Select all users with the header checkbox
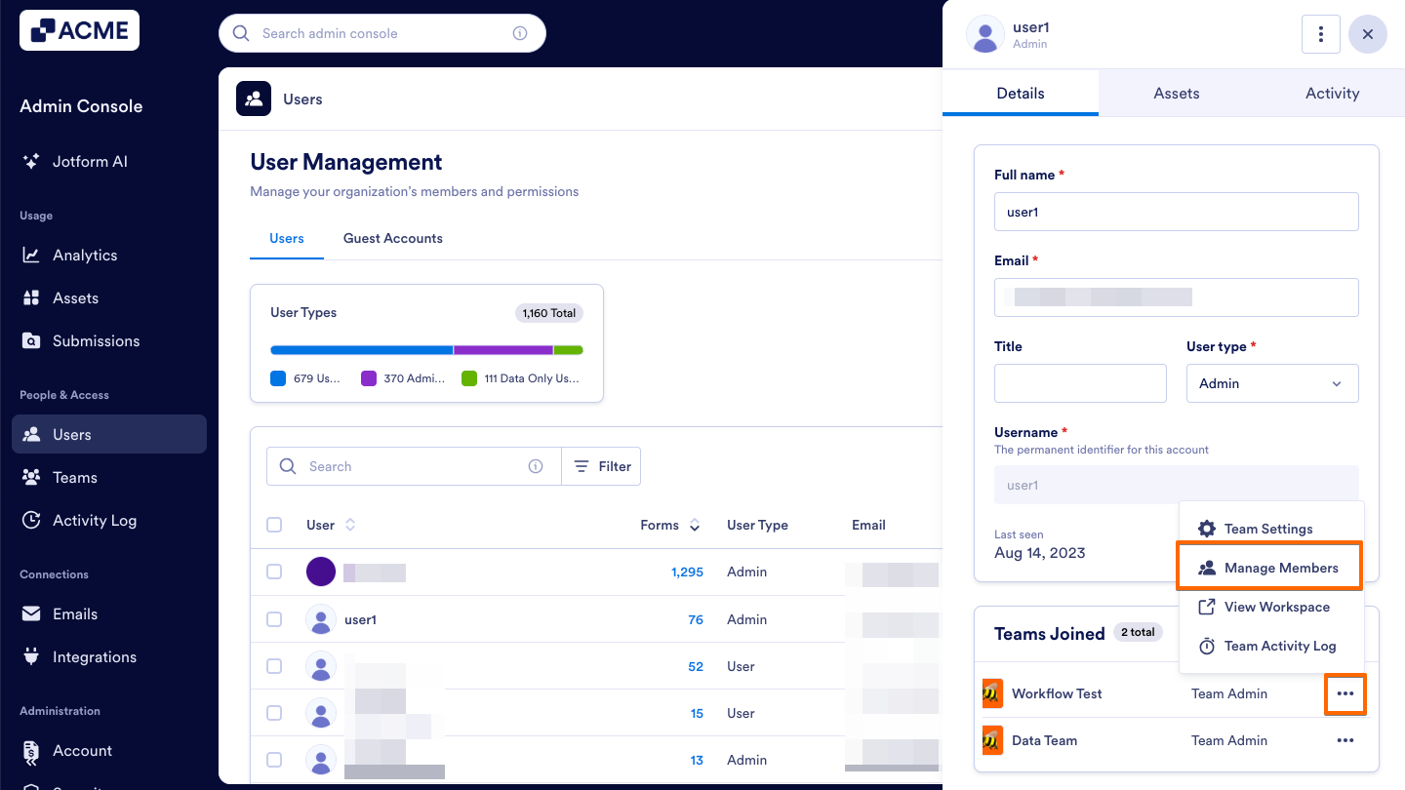 tap(274, 524)
